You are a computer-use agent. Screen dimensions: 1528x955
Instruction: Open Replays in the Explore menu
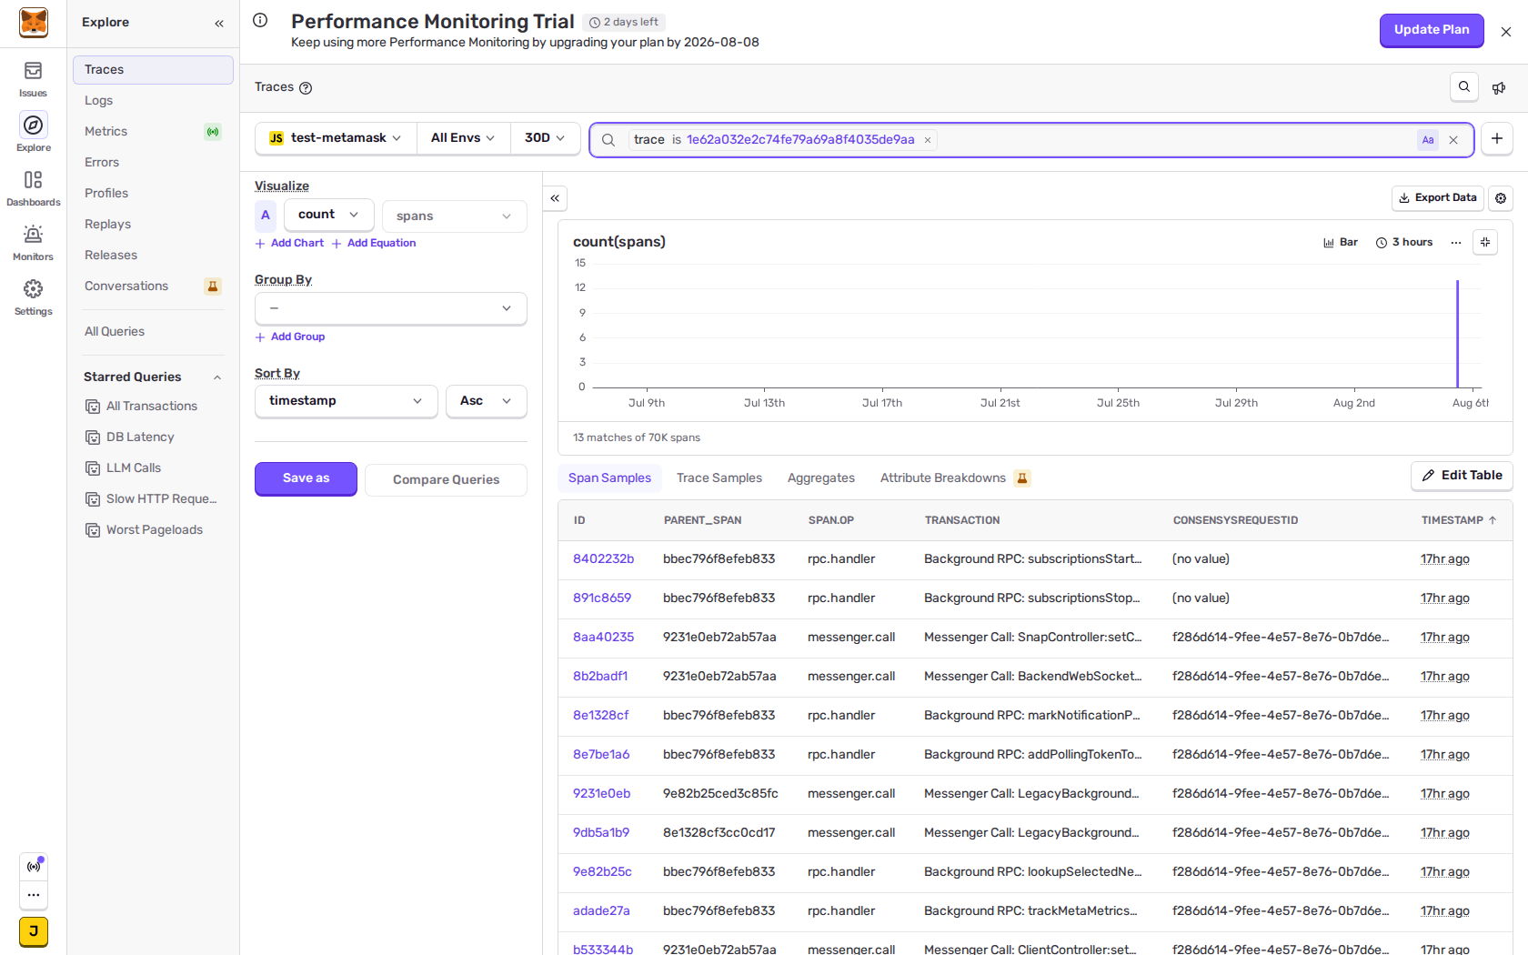tap(153, 225)
